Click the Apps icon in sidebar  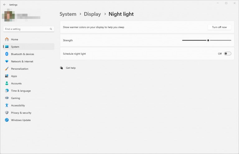click(7, 76)
